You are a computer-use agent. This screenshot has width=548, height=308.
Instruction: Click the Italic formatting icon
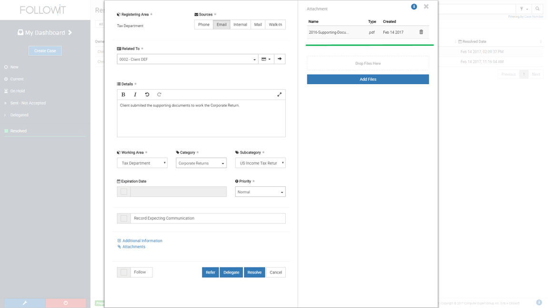click(x=135, y=95)
